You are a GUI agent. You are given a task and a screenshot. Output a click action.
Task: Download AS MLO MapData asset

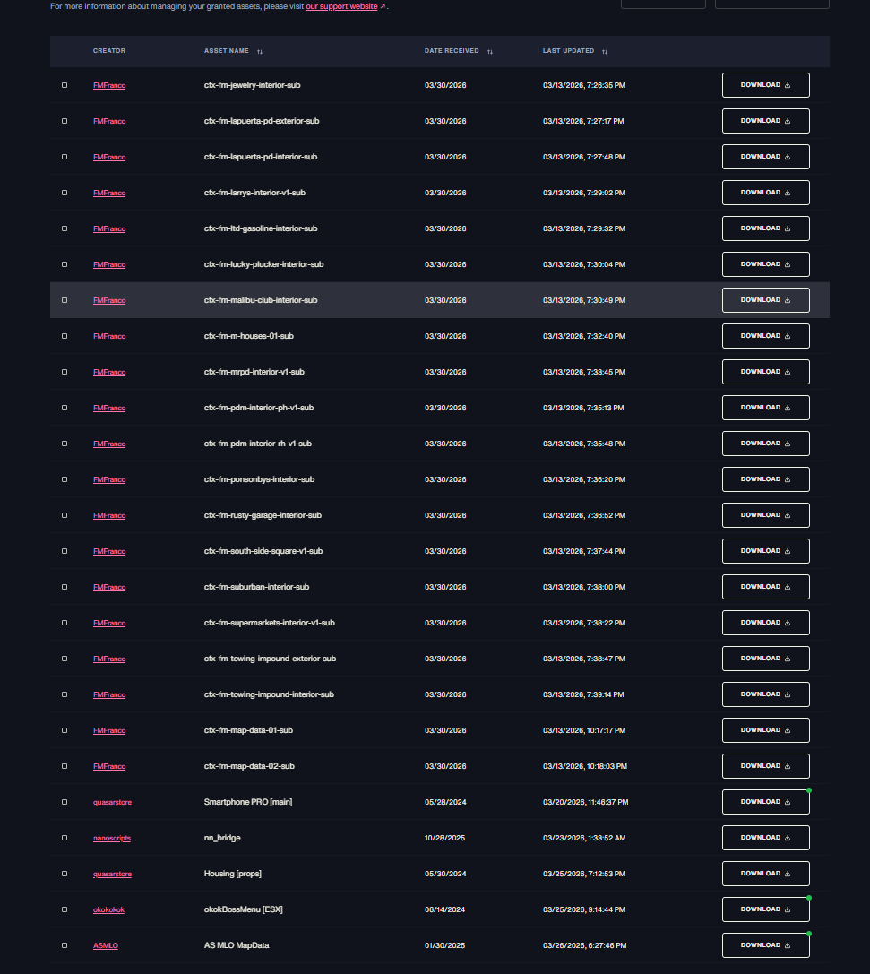766,945
